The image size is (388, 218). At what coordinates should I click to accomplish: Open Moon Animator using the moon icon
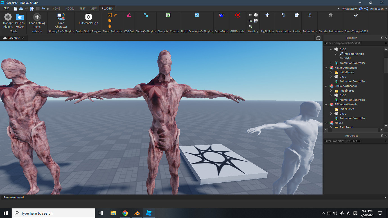point(110,15)
